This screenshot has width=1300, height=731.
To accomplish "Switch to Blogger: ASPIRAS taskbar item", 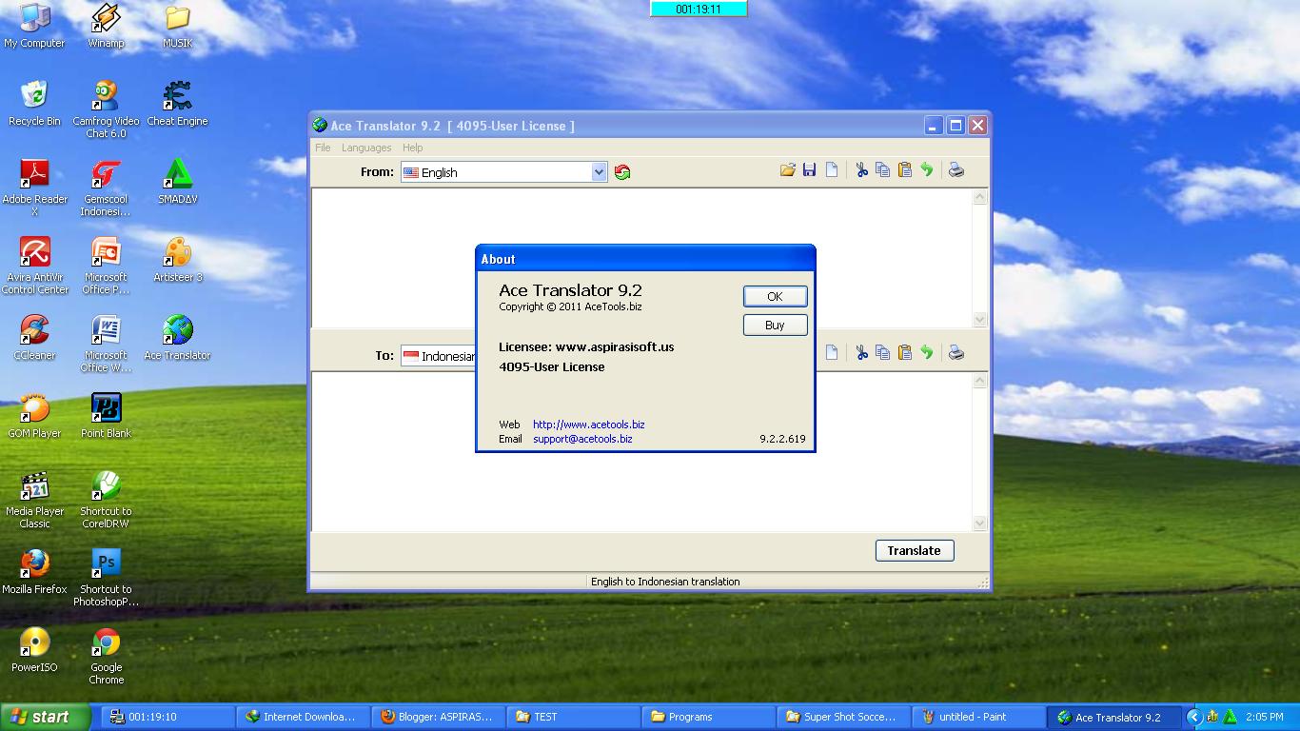I will click(437, 717).
